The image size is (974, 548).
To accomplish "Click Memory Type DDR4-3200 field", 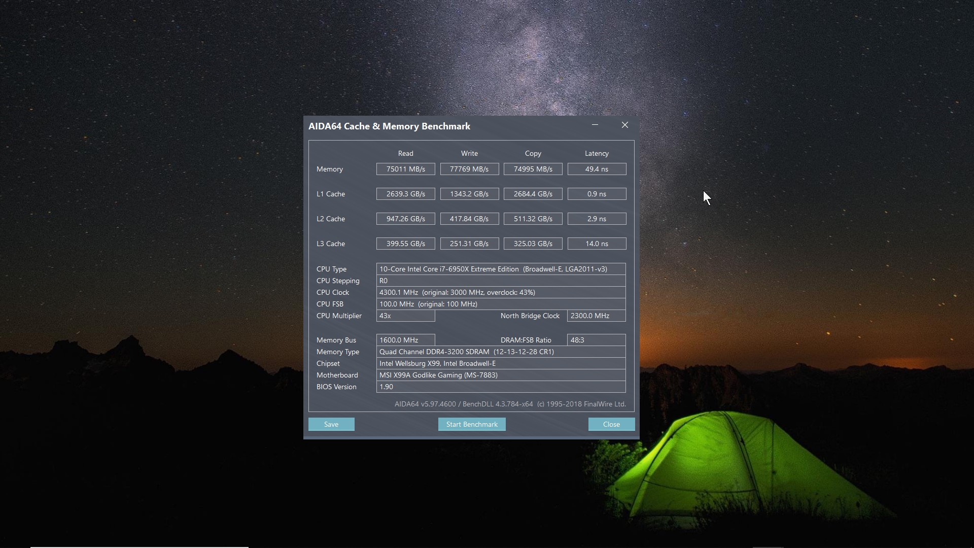I will (501, 352).
